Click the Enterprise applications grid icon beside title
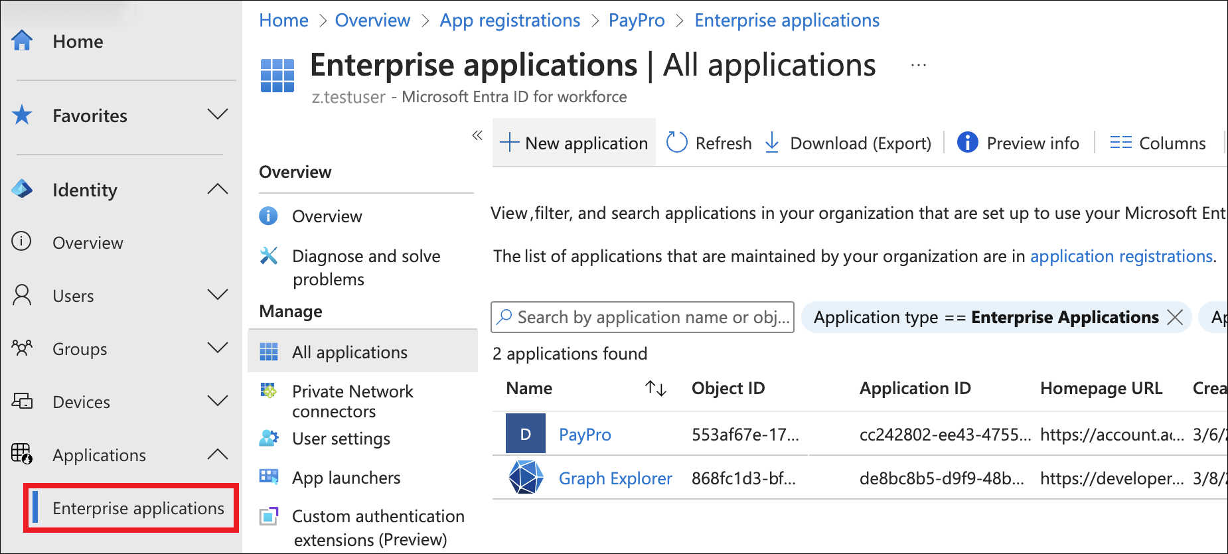 (277, 76)
